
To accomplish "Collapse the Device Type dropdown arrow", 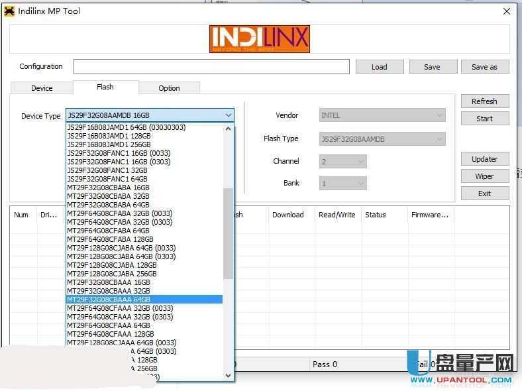I will [x=228, y=115].
